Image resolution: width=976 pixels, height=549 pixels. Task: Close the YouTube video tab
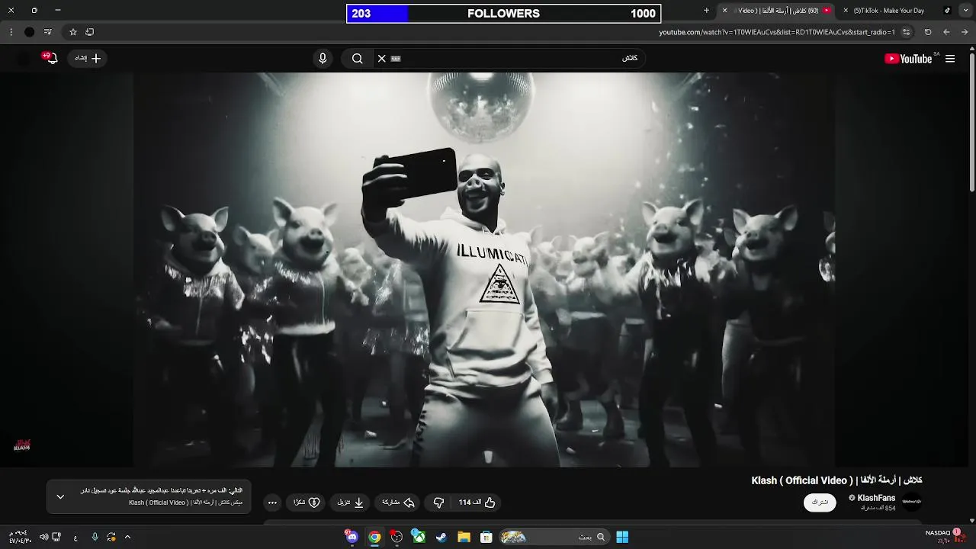(x=724, y=11)
